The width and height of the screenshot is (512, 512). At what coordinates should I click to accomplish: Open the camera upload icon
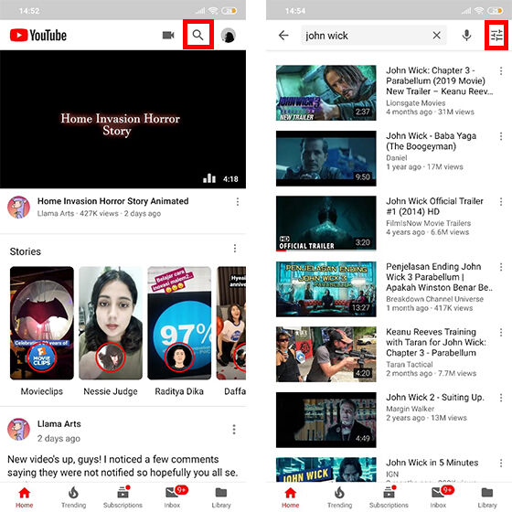pyautogui.click(x=168, y=35)
